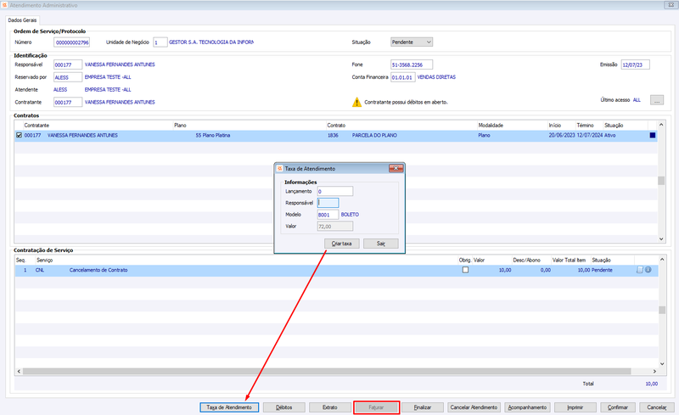Click the horizontal scrollbar left arrow in services list
Viewport: 679px width, 415px height.
tap(19, 371)
